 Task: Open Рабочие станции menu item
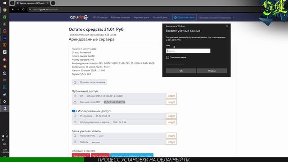[x=121, y=17]
